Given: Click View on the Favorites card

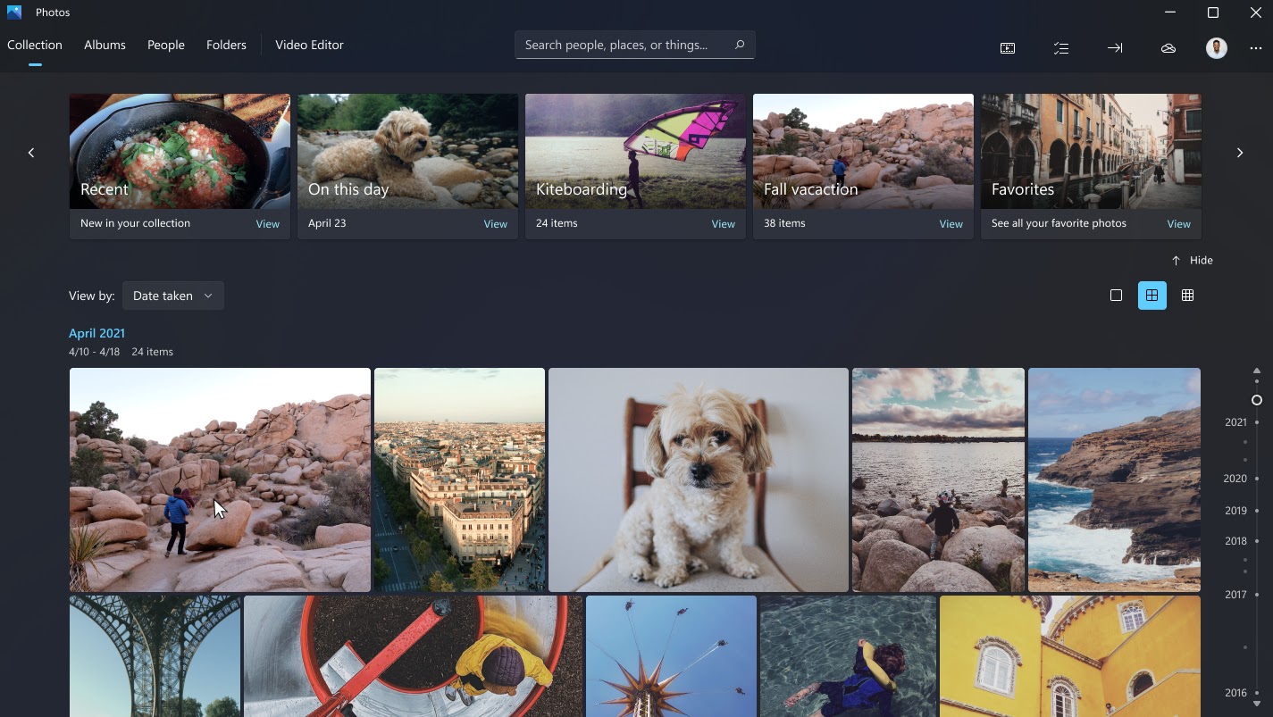Looking at the screenshot, I should 1179,224.
